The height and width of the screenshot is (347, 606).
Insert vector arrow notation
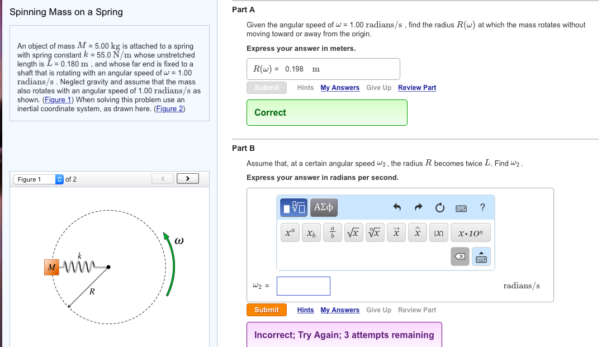point(396,232)
